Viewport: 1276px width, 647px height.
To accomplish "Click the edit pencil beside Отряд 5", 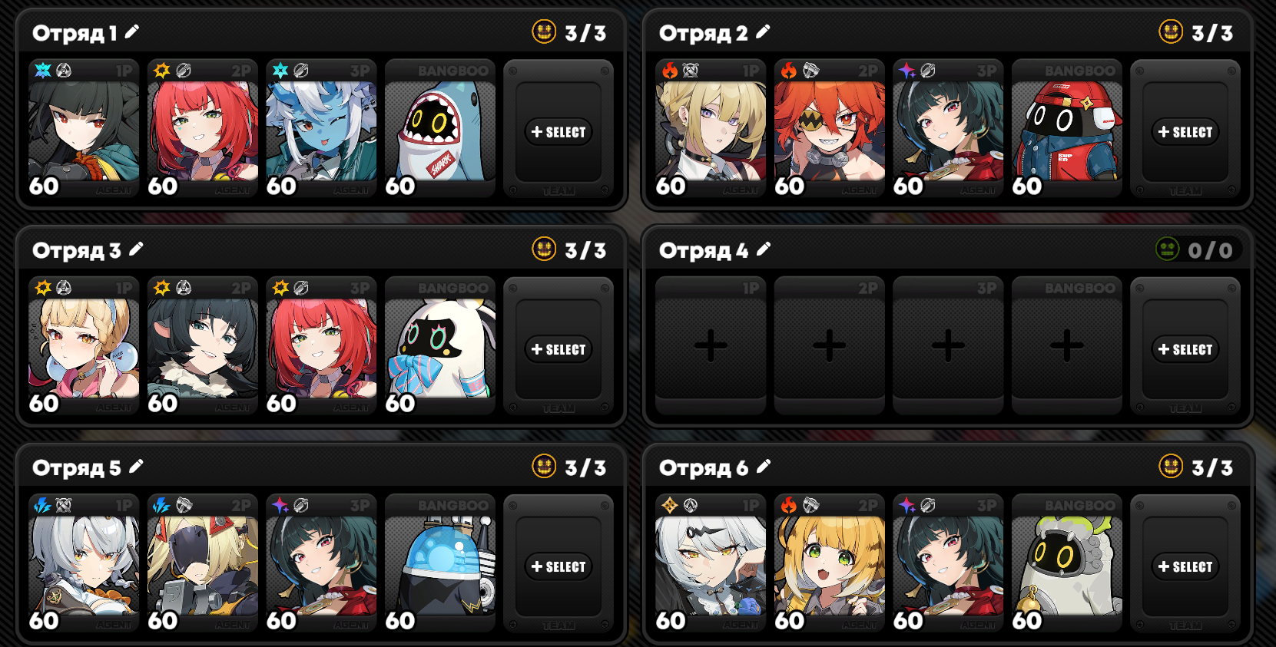I will pos(136,466).
